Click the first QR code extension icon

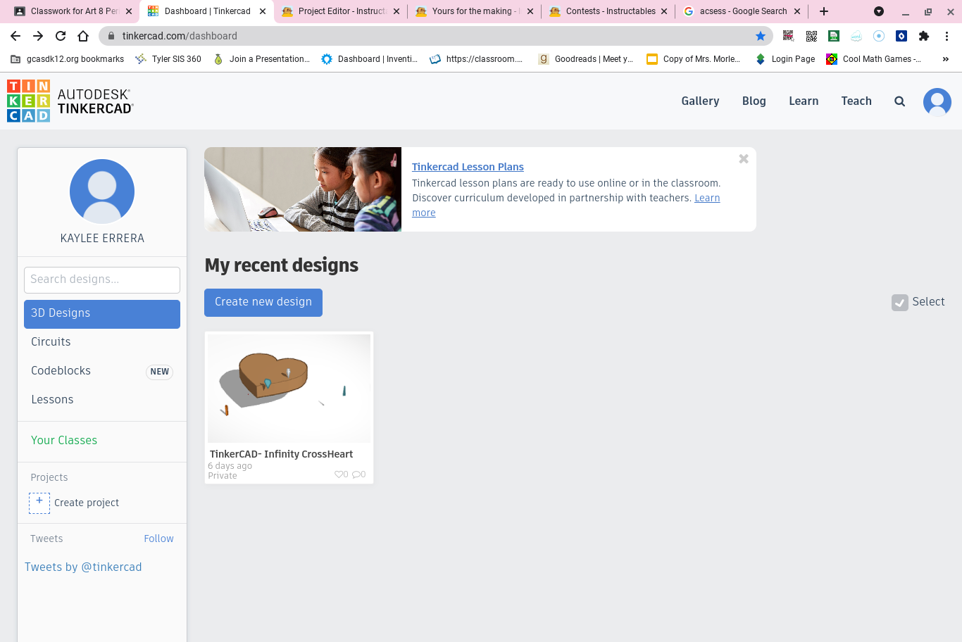[789, 36]
